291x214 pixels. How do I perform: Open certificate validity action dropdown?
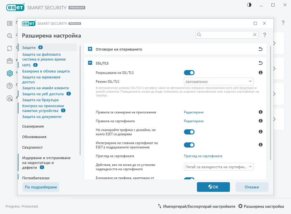point(219,167)
